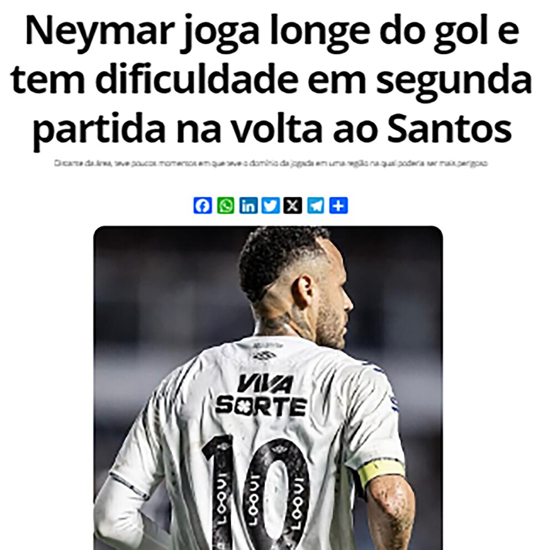
Task: Click the blue Twitter bird share icon
Action: coord(271,206)
